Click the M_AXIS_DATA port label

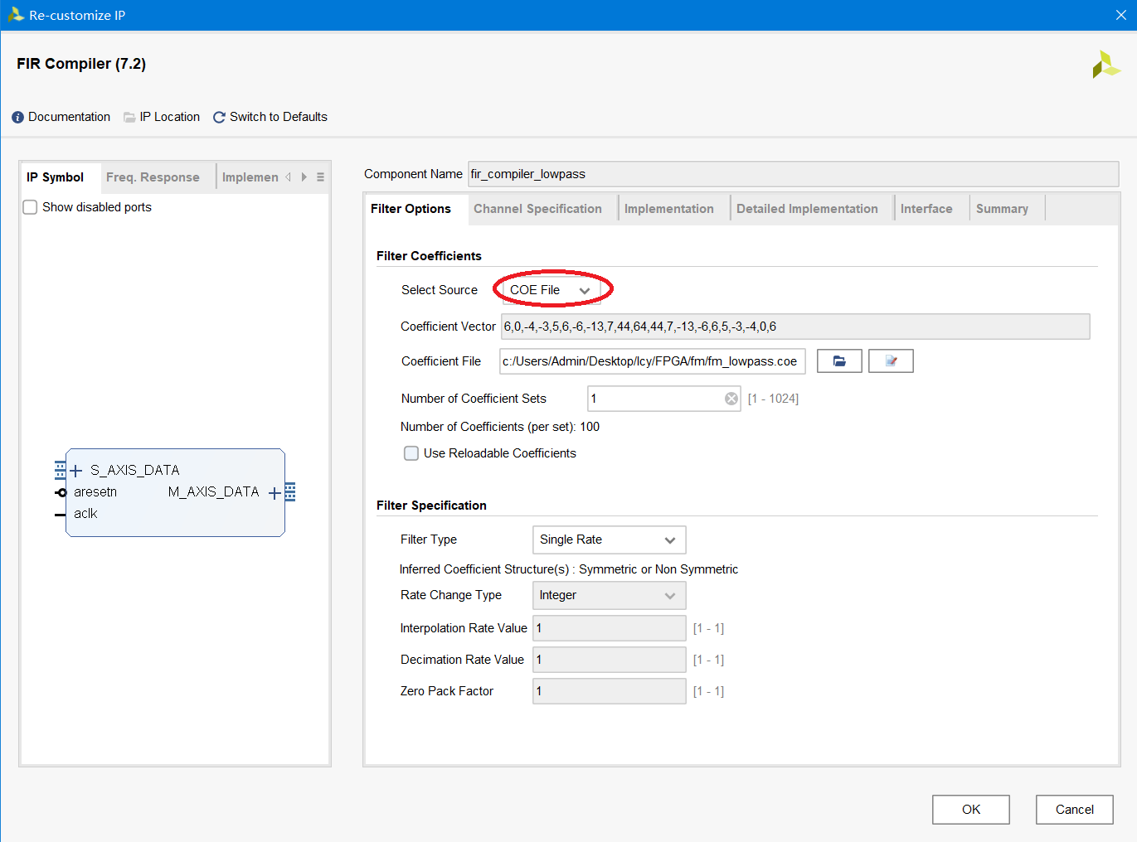pyautogui.click(x=213, y=492)
